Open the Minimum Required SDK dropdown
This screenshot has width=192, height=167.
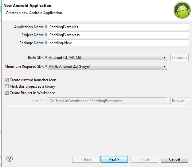point(107,66)
